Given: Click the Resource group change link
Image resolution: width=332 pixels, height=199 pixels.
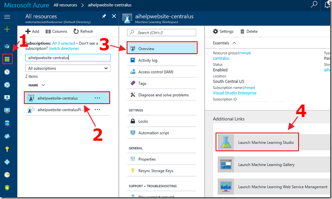Looking at the screenshot, I should tap(244, 53).
